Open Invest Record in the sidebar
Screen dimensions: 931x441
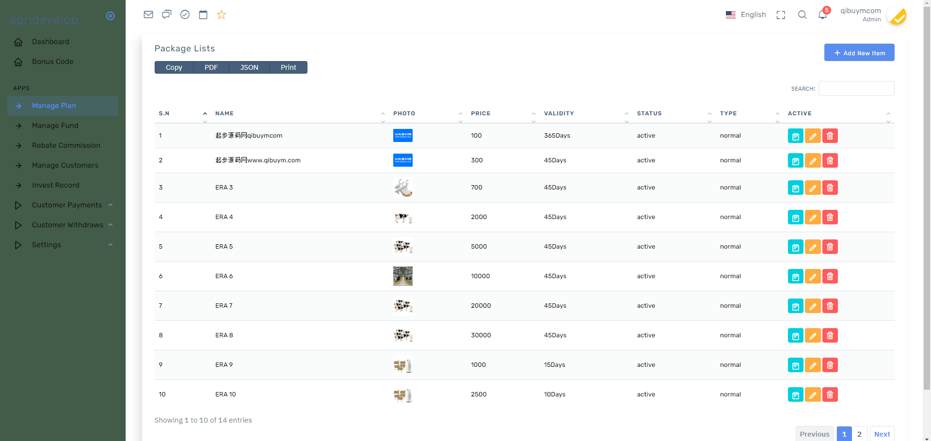(x=63, y=185)
